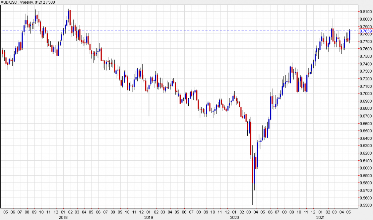
Task: Click the leftmost 05 month label
Action: click(6, 211)
